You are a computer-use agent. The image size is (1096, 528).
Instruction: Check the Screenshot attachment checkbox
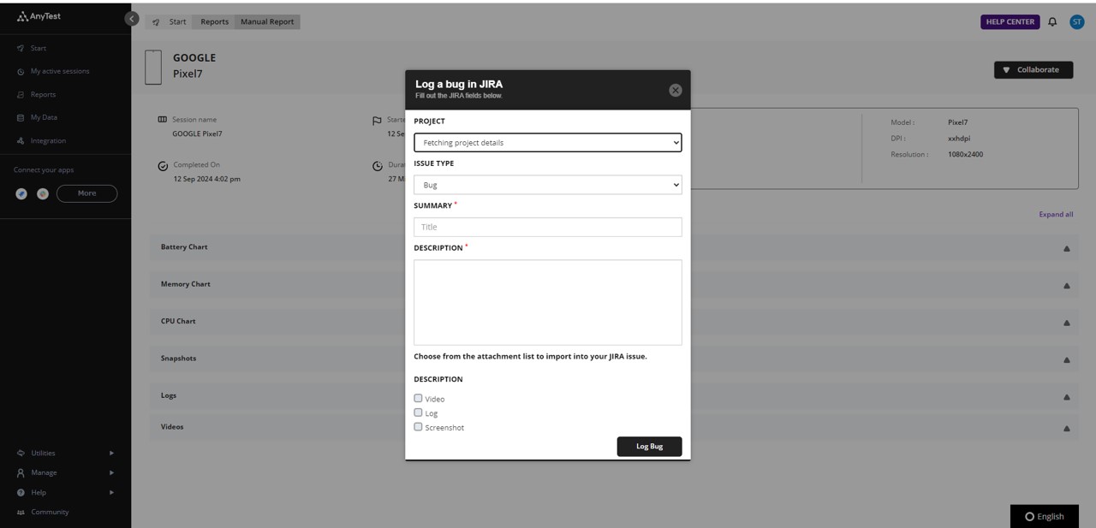[418, 426]
